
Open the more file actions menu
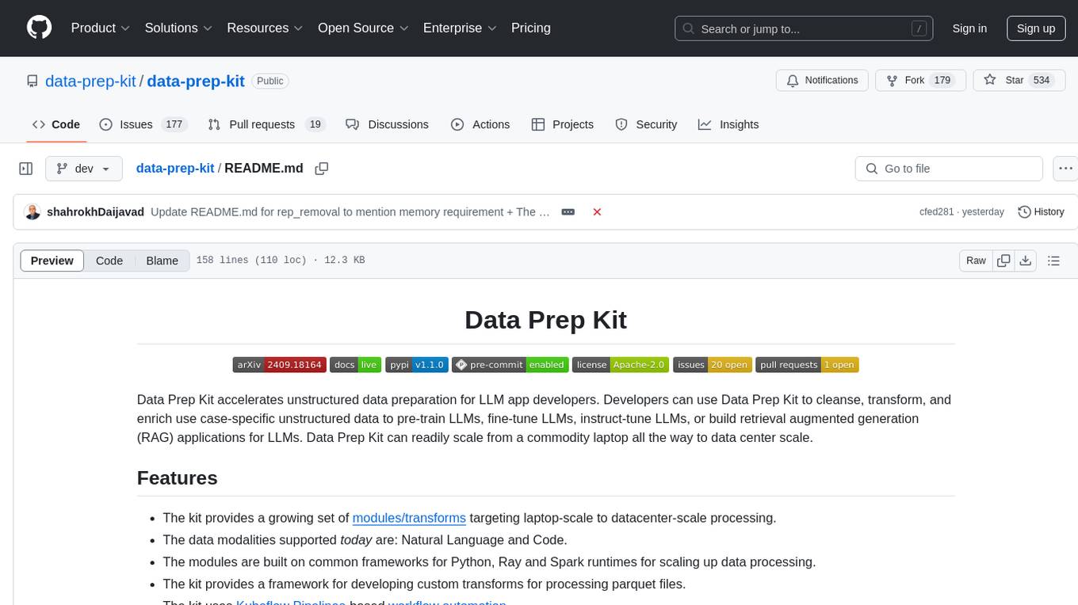point(1066,169)
